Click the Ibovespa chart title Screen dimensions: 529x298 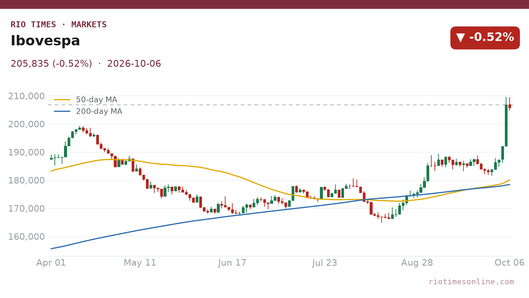tap(45, 41)
